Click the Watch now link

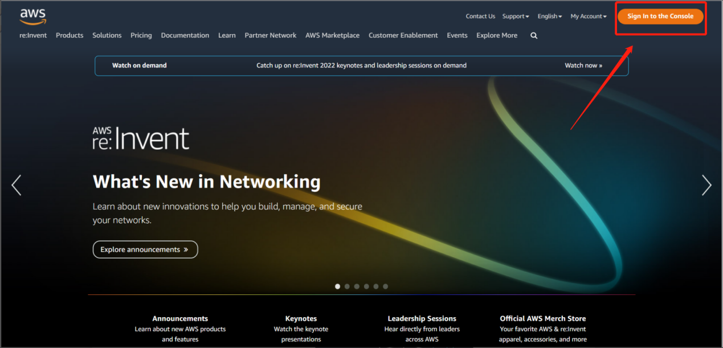click(583, 65)
